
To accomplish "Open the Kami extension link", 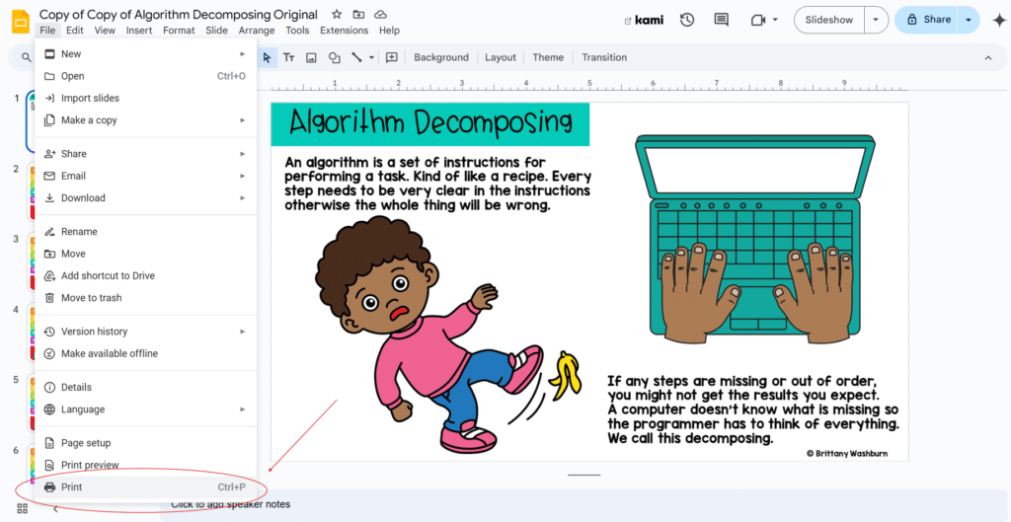I will 644,20.
